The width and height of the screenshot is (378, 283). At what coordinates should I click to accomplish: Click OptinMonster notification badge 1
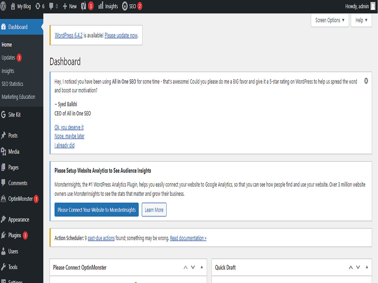(x=36, y=199)
